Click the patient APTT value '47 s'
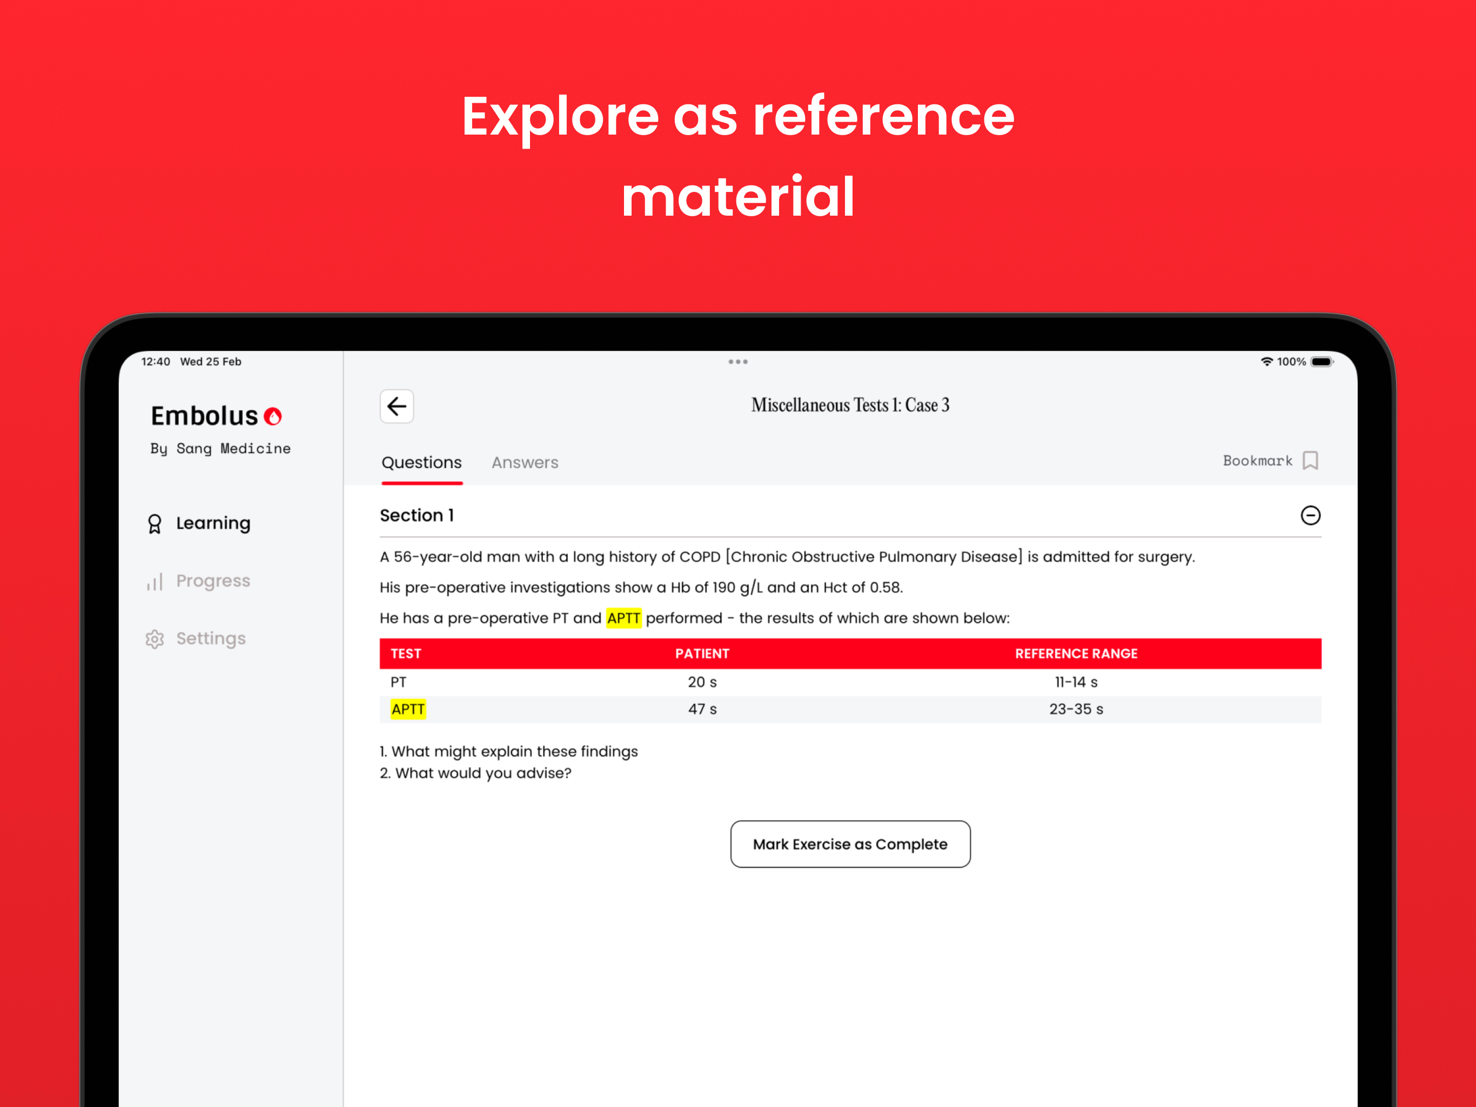Image resolution: width=1476 pixels, height=1107 pixels. click(702, 709)
